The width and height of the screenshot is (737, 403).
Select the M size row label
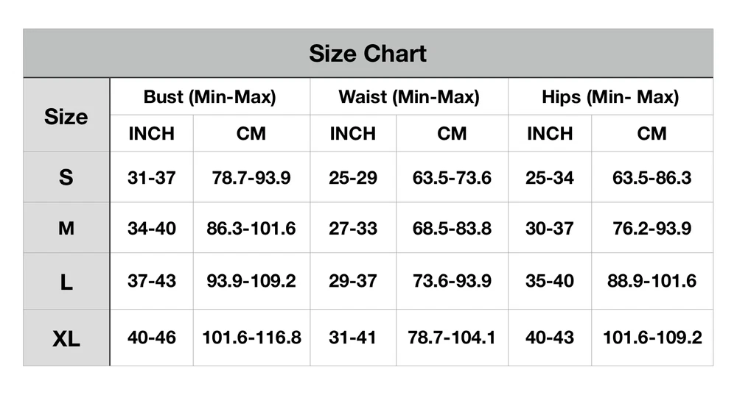[x=66, y=229]
